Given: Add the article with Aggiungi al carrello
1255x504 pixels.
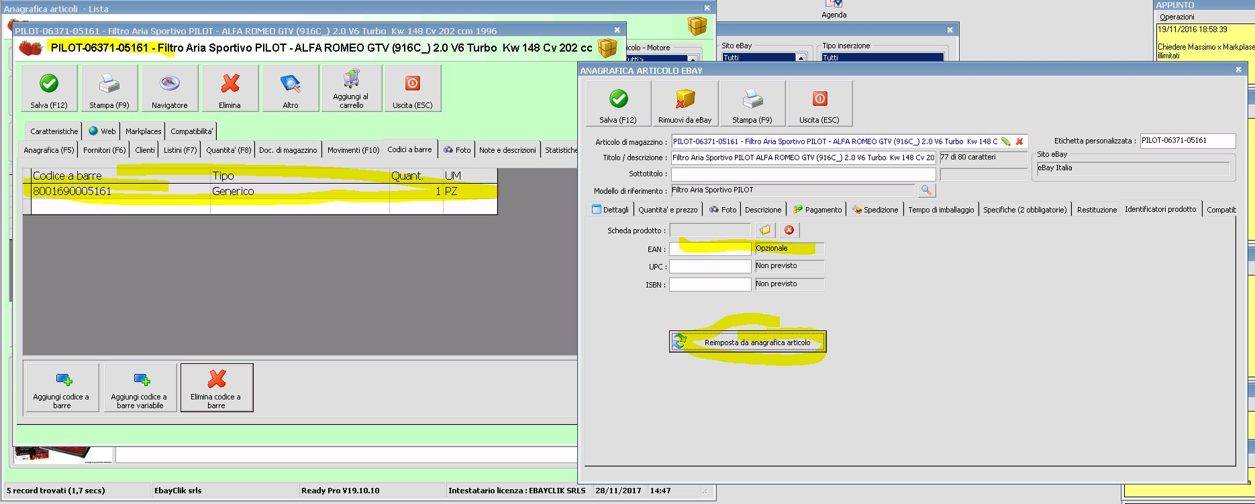Looking at the screenshot, I should [351, 88].
